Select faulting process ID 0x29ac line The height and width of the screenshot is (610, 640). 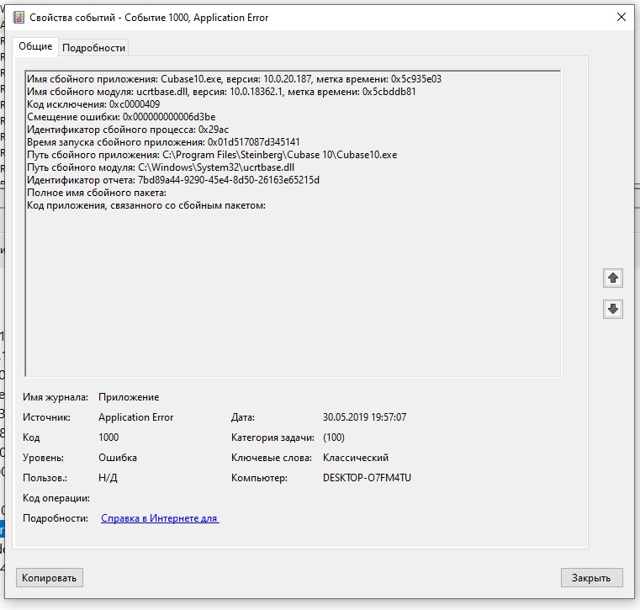pyautogui.click(x=128, y=130)
